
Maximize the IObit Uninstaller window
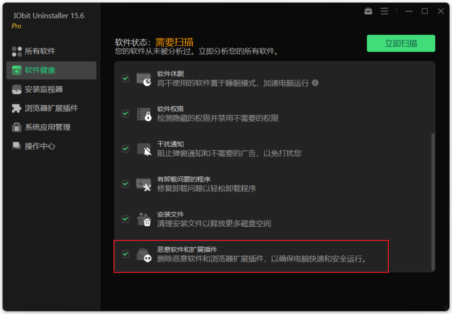(425, 11)
